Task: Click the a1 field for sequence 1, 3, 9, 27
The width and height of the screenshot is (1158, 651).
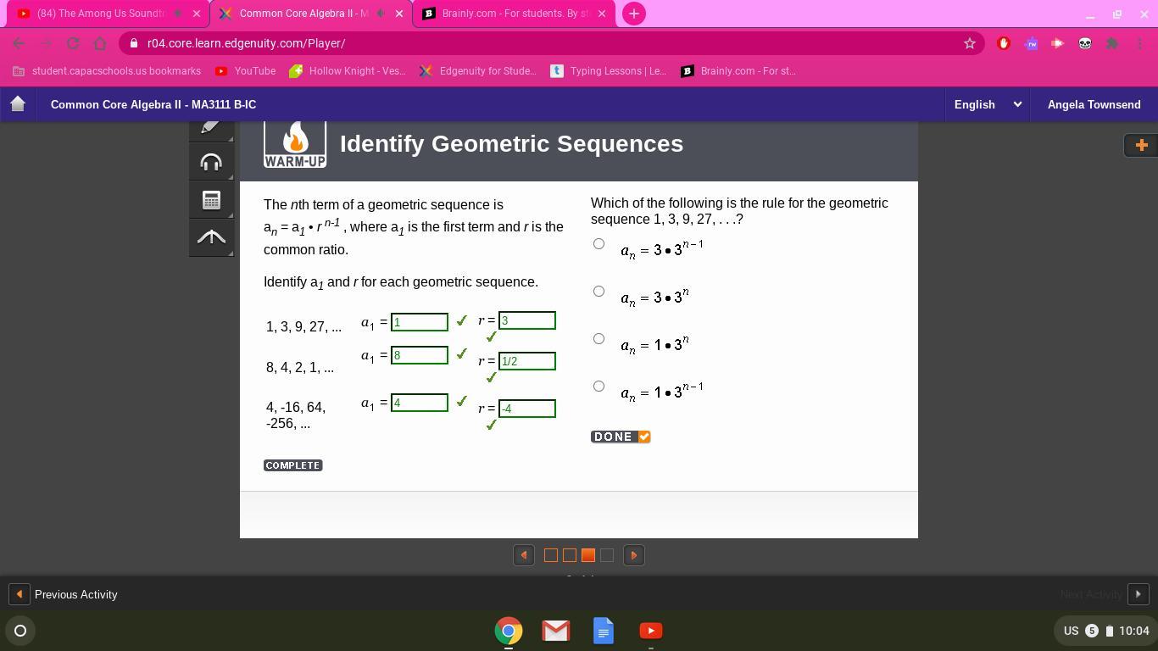Action: click(x=420, y=322)
